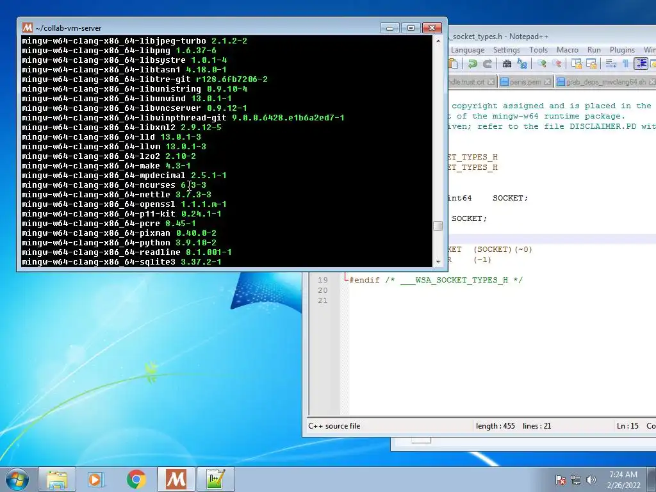Viewport: 656px width, 492px height.
Task: Click the libvncserver 0.9.12-1 terminal line
Action: pyautogui.click(x=135, y=108)
